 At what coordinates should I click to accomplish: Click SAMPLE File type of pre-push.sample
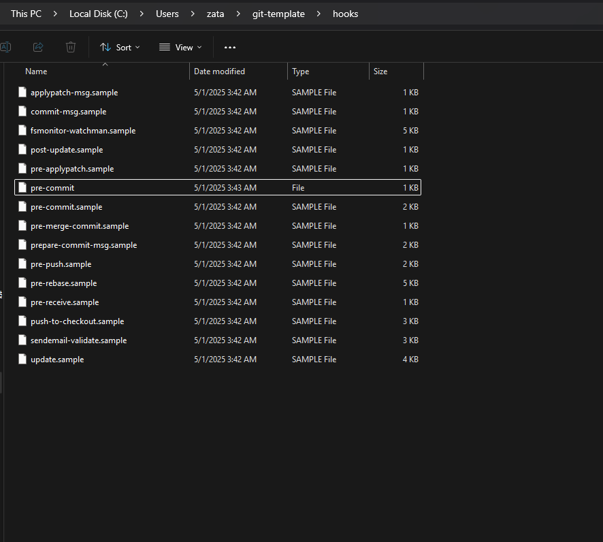(x=314, y=264)
